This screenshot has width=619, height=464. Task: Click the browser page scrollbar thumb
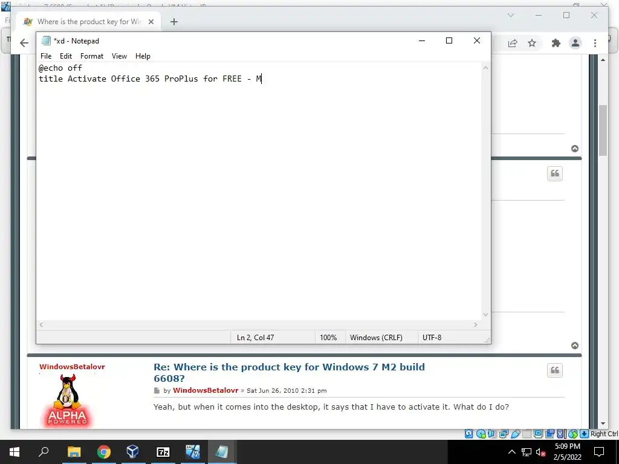click(x=603, y=130)
